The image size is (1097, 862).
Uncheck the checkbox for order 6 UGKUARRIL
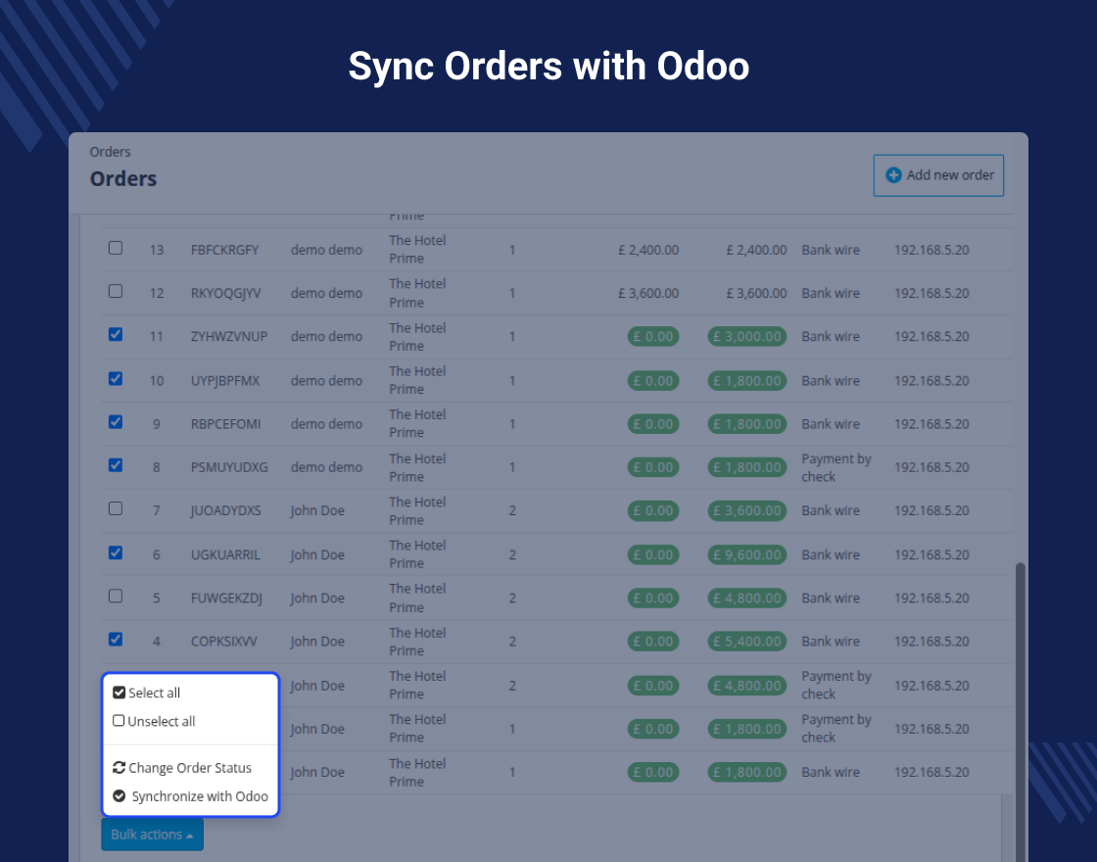point(116,552)
